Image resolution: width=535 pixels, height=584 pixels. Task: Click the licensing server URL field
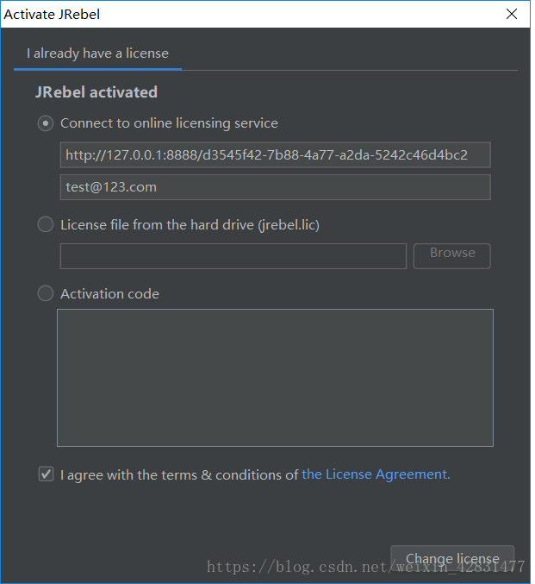pyautogui.click(x=275, y=155)
